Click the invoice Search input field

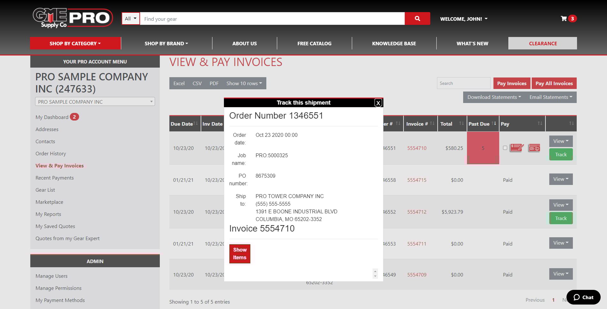pos(463,84)
